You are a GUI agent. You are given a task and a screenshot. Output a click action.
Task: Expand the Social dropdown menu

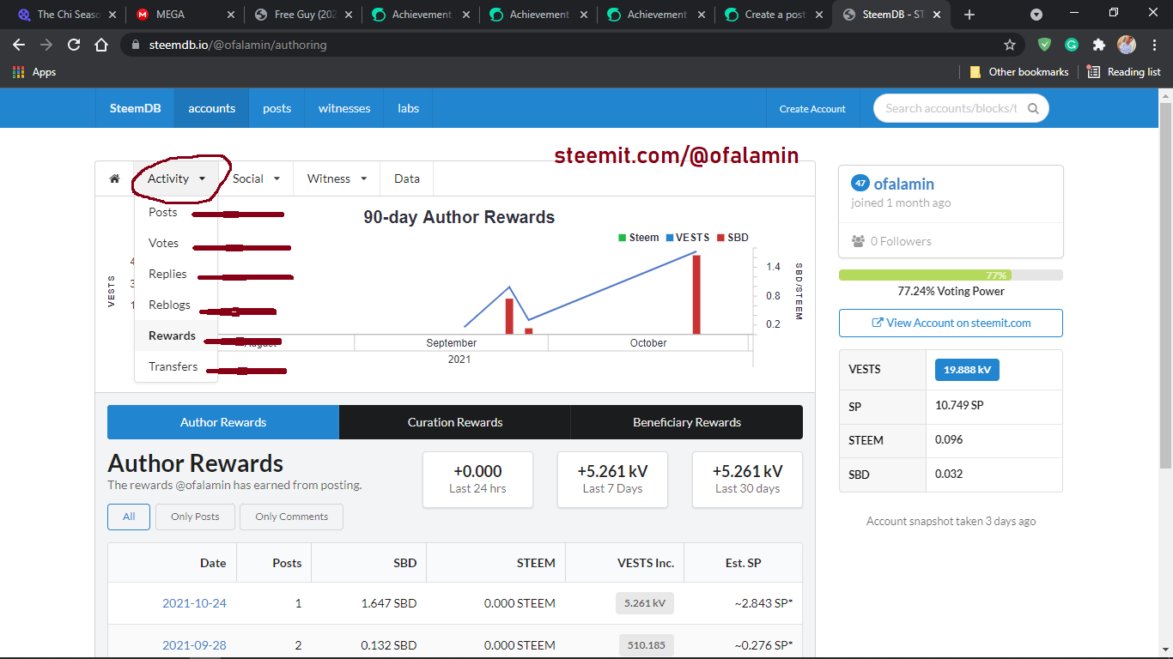click(257, 178)
